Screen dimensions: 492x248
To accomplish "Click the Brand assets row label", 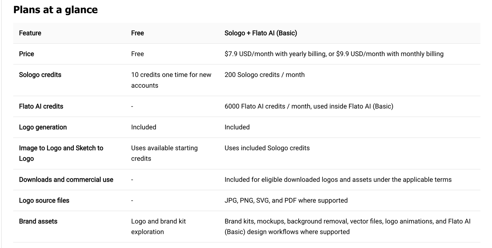I will point(38,221).
